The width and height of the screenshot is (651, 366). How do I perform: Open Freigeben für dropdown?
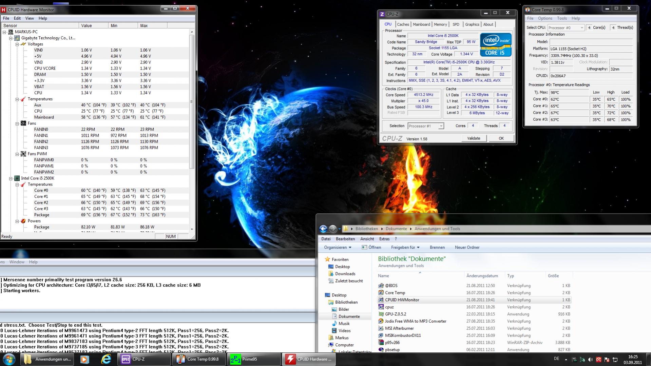(405, 247)
